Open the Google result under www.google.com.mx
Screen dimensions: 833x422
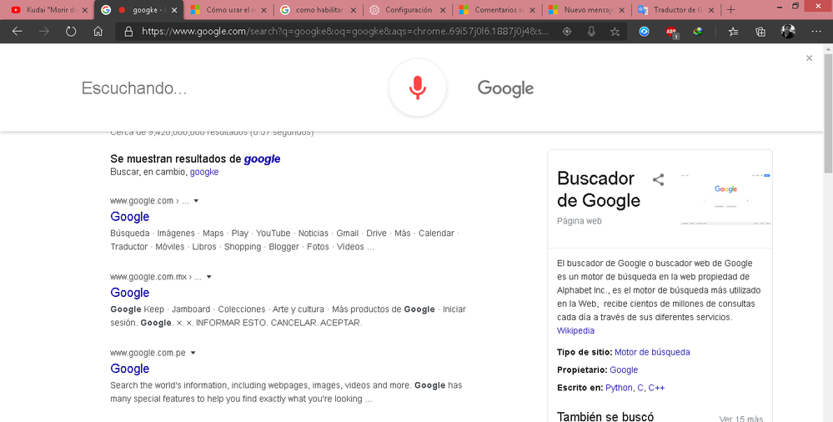point(129,293)
